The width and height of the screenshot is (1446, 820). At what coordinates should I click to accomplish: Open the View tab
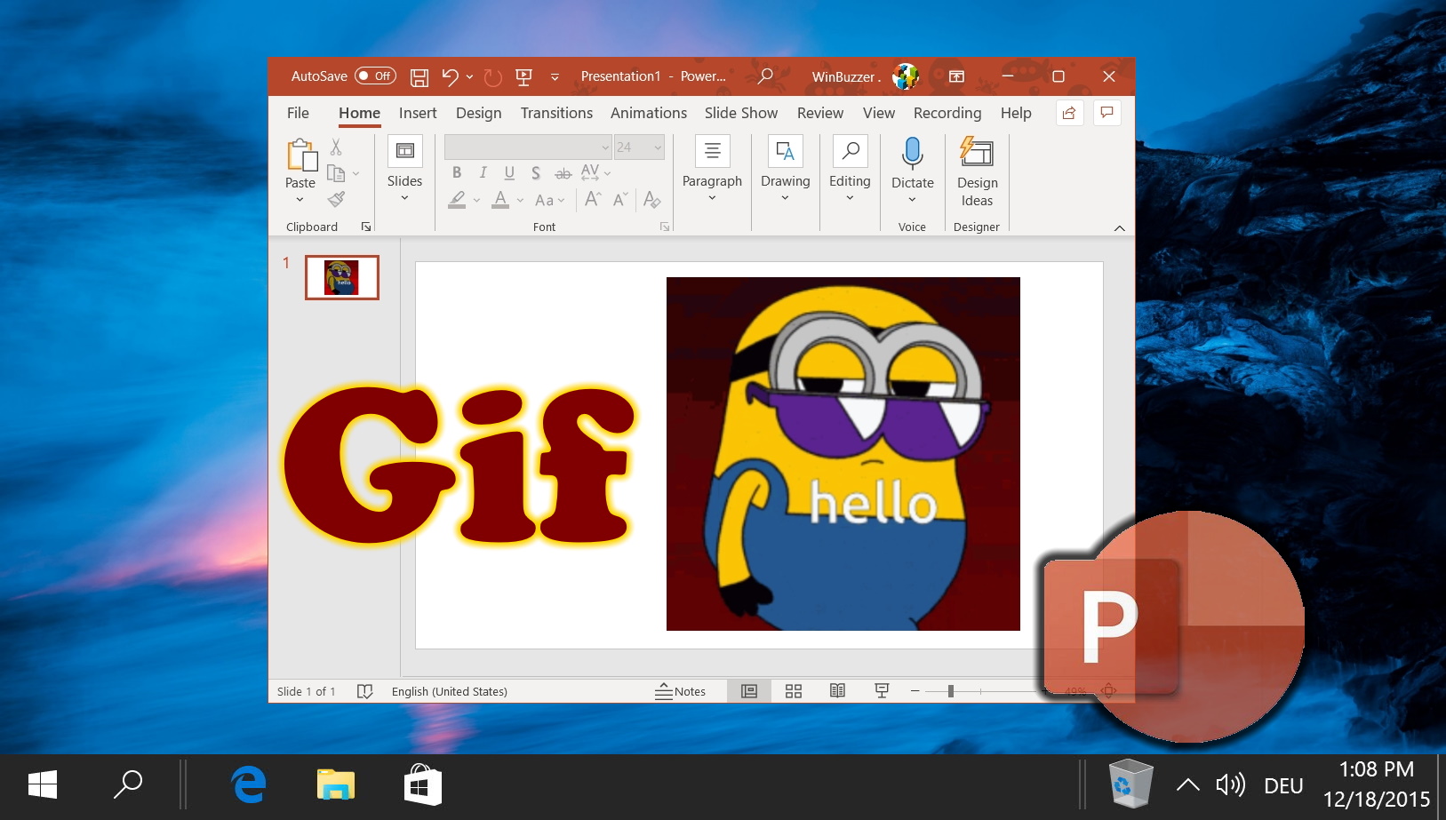click(878, 113)
